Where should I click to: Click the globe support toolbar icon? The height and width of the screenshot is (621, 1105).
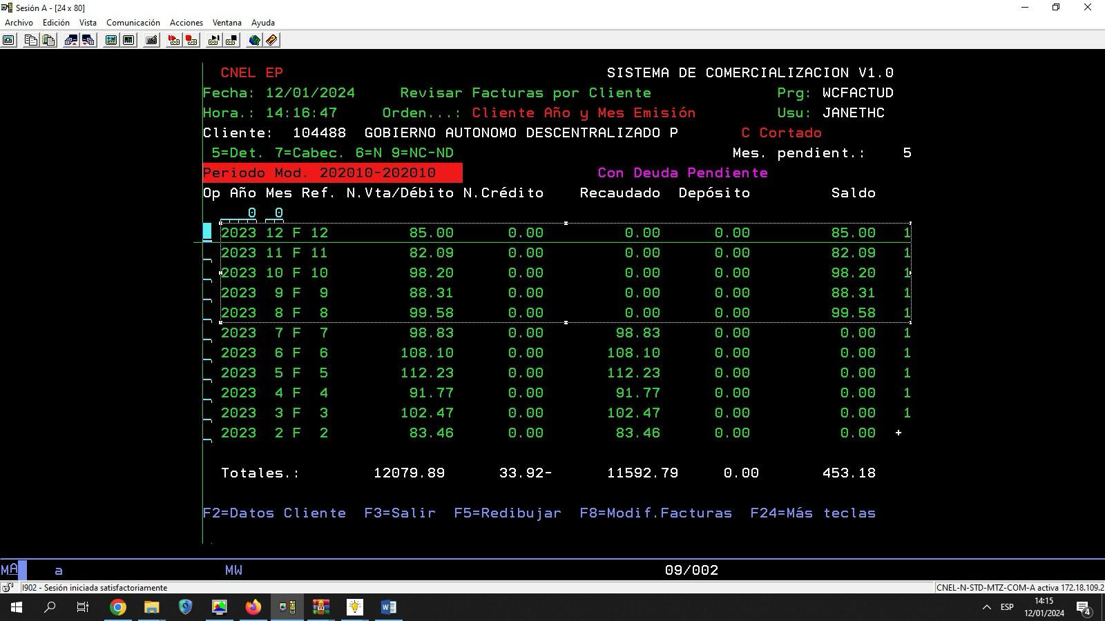pyautogui.click(x=254, y=40)
